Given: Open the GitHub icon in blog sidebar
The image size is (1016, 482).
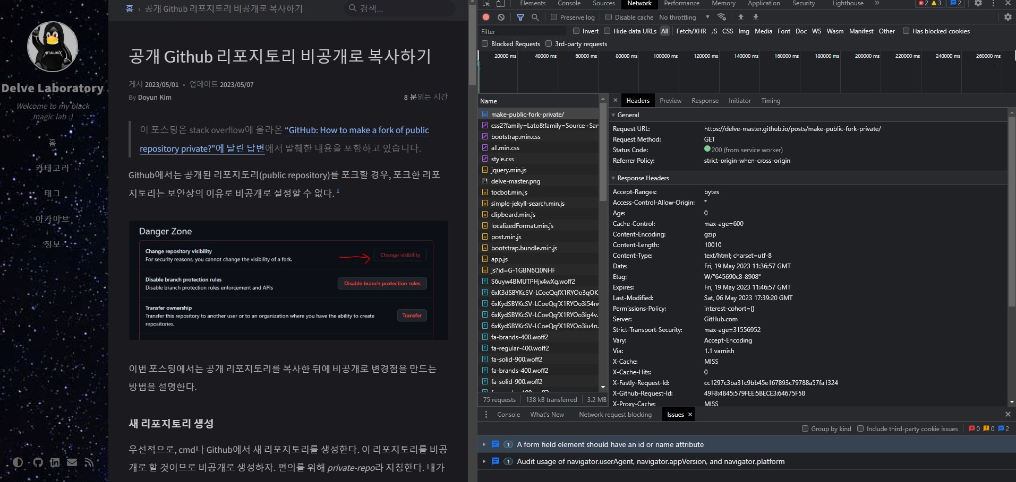Looking at the screenshot, I should tap(38, 462).
